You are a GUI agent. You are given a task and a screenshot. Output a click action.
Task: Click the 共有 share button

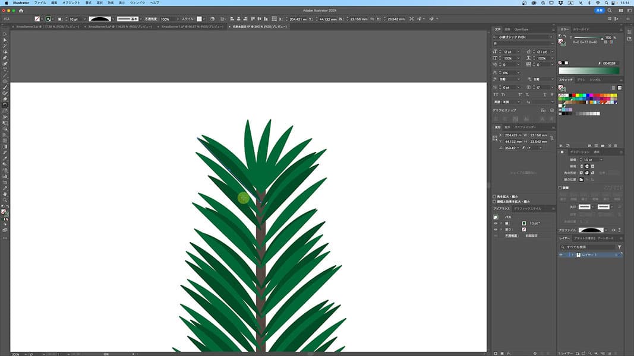pos(599,11)
